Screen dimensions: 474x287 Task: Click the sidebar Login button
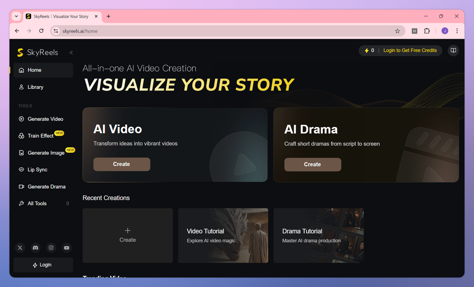(x=43, y=265)
